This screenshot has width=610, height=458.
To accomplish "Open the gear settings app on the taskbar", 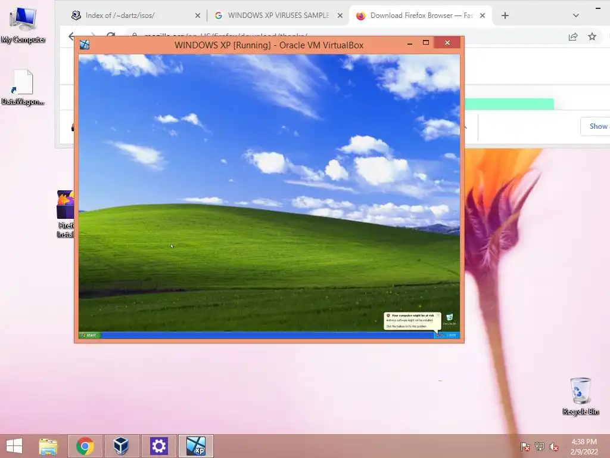I will click(x=158, y=446).
